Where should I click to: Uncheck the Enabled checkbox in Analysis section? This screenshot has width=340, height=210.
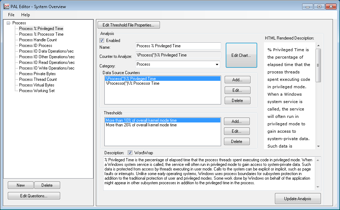(103, 40)
